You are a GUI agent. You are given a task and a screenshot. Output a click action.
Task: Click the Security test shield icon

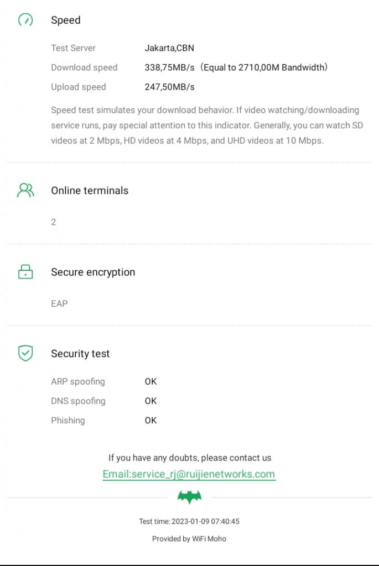point(25,353)
